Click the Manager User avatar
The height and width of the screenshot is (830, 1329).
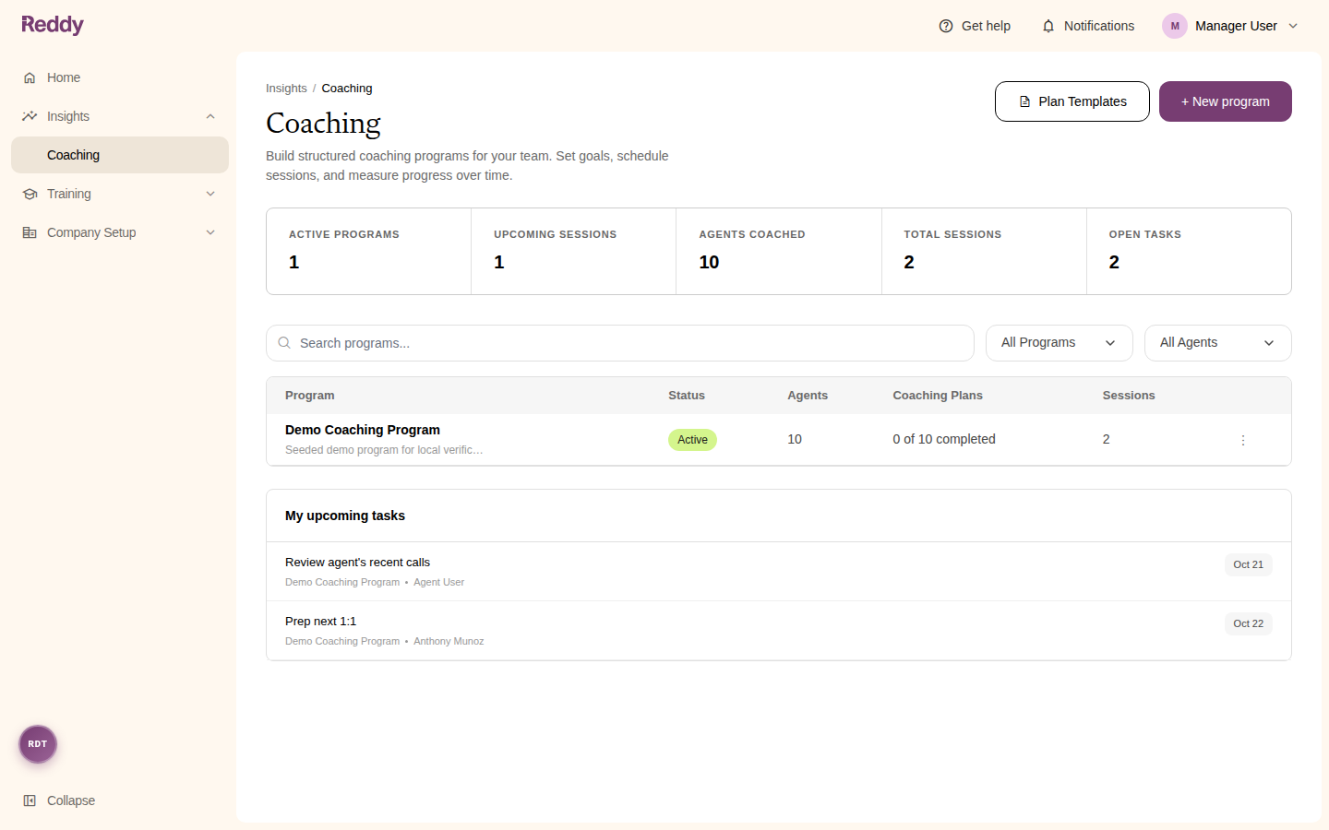coord(1175,26)
